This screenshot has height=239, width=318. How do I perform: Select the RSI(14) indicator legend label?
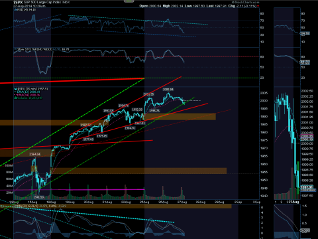[x=25, y=10]
